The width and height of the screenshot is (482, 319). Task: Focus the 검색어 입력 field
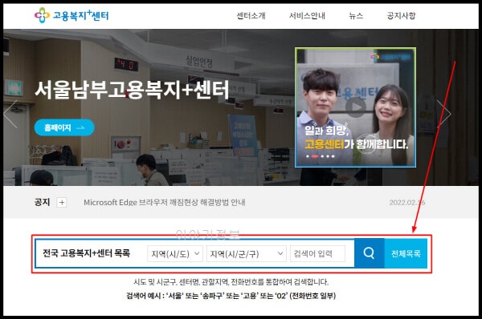tap(317, 253)
